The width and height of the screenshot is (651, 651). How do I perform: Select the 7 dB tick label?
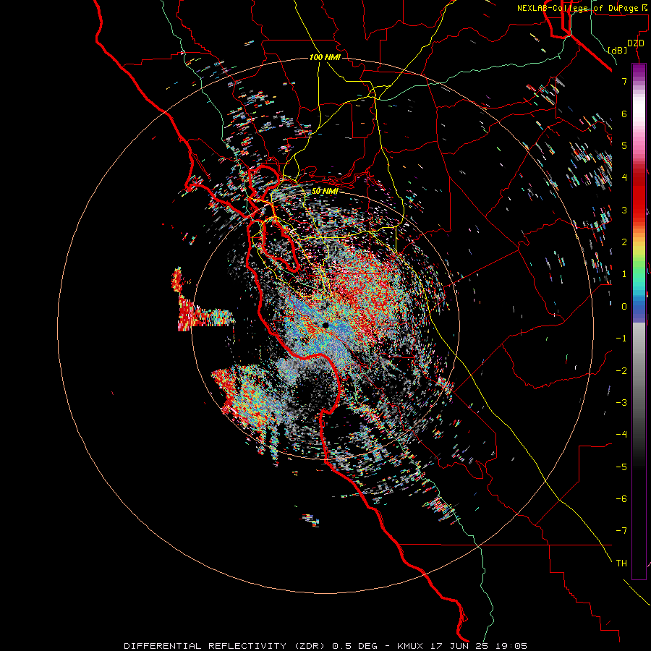click(x=624, y=81)
